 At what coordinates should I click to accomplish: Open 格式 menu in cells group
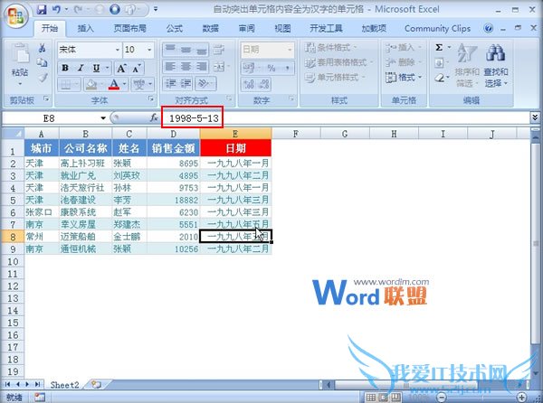tap(405, 78)
